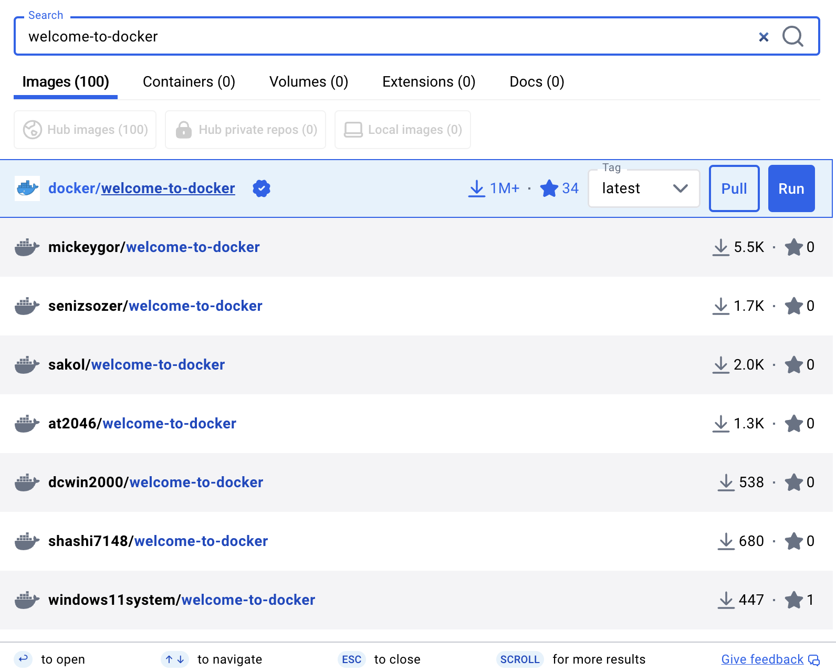Open the Volumes (0) tab

[x=309, y=82]
